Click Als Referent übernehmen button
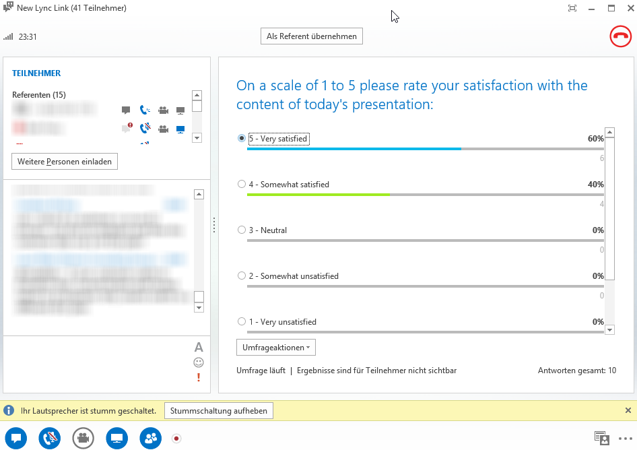This screenshot has height=450, width=637. pyautogui.click(x=311, y=36)
